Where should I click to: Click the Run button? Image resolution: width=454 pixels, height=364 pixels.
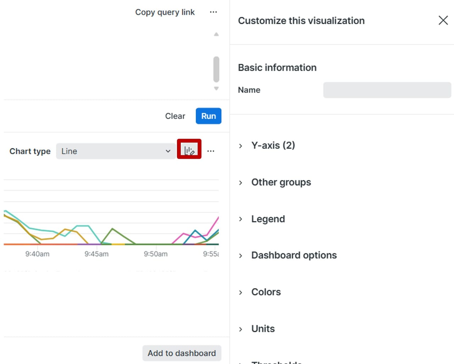(x=208, y=116)
